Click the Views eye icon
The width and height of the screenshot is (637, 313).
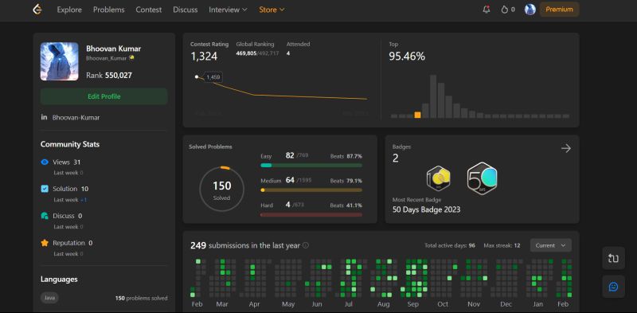(45, 162)
